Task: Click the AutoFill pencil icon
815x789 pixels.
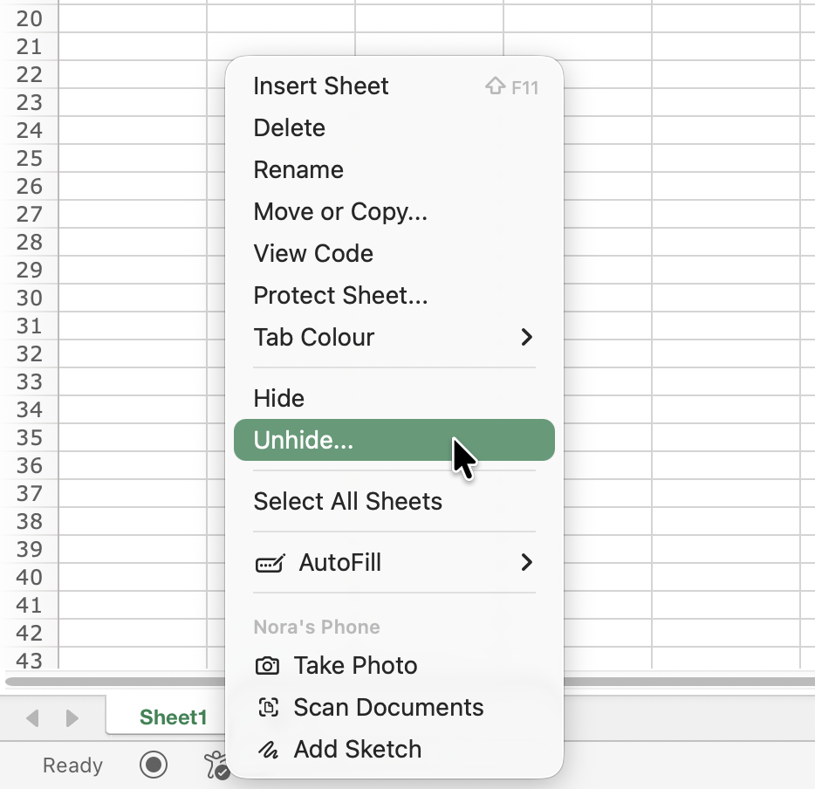Action: click(270, 564)
